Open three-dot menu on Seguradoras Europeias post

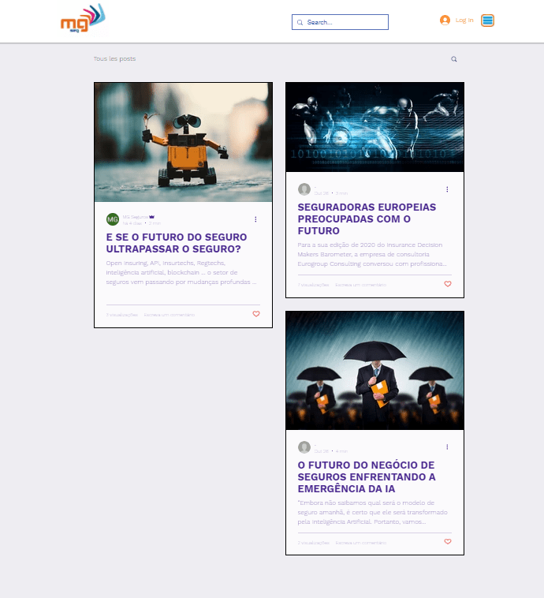[447, 189]
